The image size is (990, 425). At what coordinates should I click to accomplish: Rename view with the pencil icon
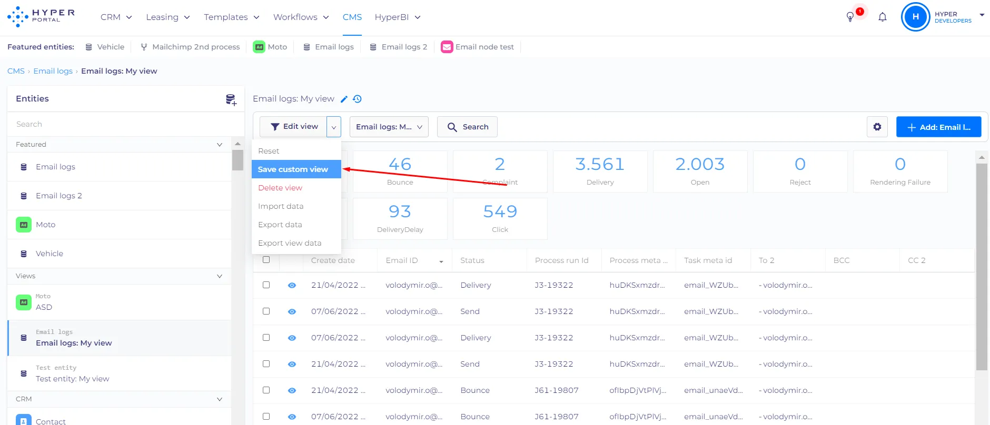tap(344, 99)
